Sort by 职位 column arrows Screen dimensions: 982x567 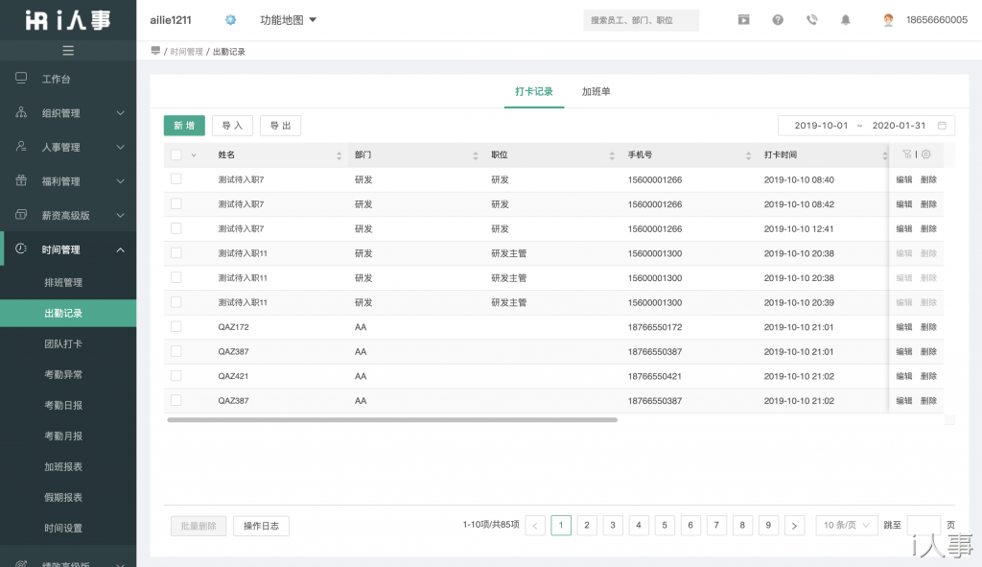pyautogui.click(x=612, y=155)
